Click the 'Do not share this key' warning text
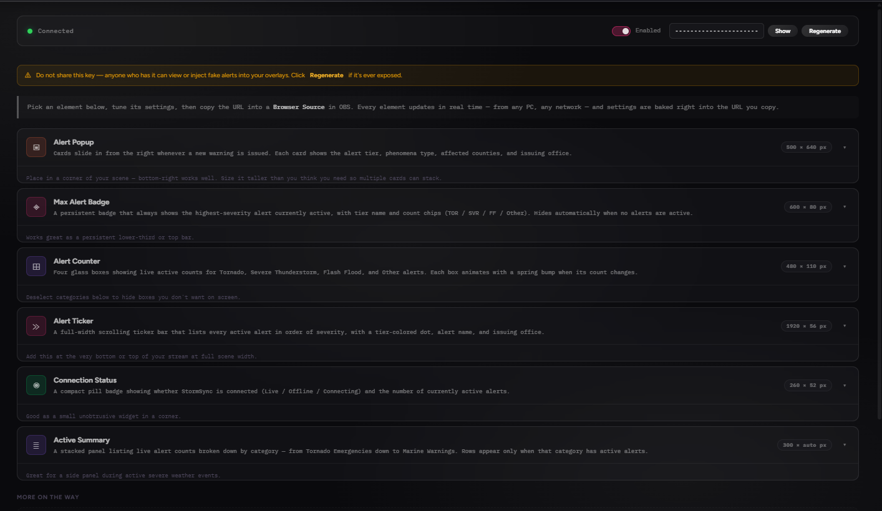The image size is (882, 511). (170, 75)
